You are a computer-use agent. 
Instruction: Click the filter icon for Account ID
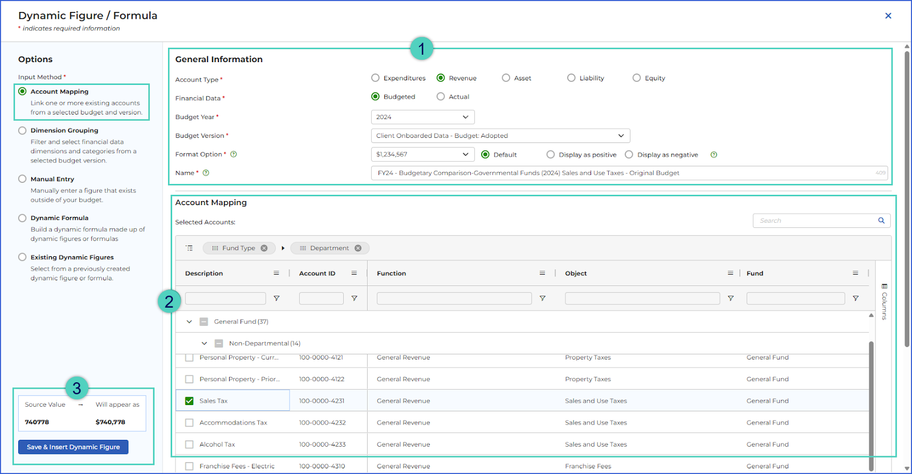tap(354, 299)
